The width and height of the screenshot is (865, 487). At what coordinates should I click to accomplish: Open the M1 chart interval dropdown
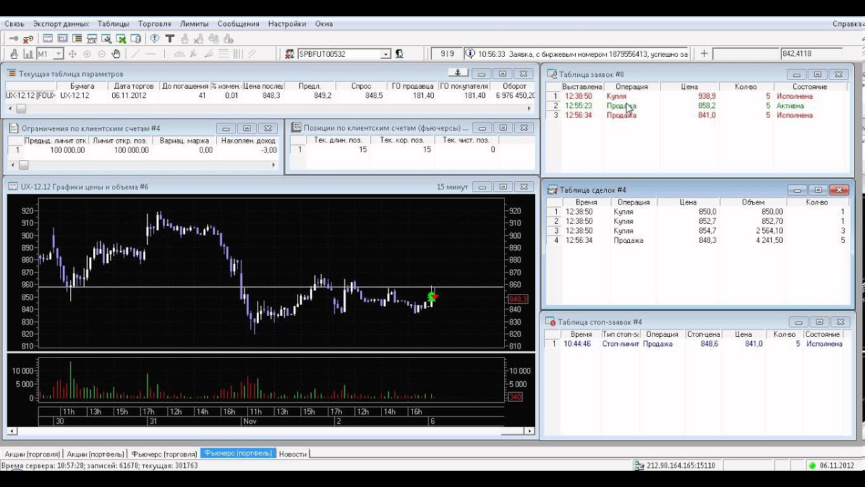[59, 54]
